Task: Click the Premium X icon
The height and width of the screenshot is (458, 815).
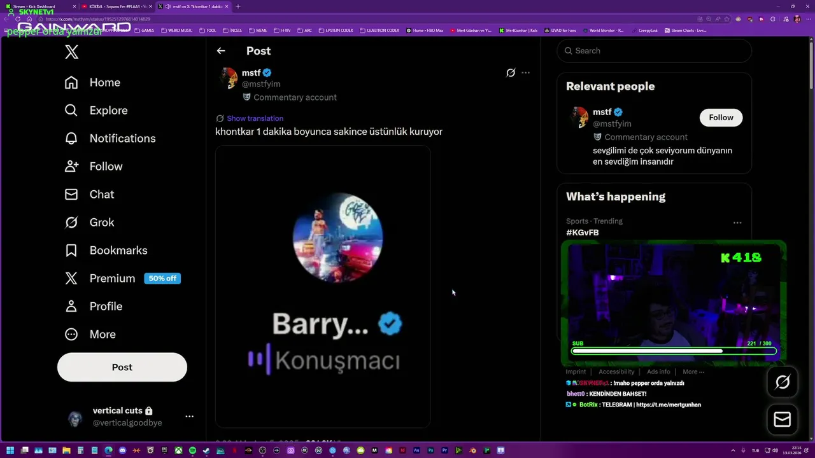Action: click(x=71, y=278)
